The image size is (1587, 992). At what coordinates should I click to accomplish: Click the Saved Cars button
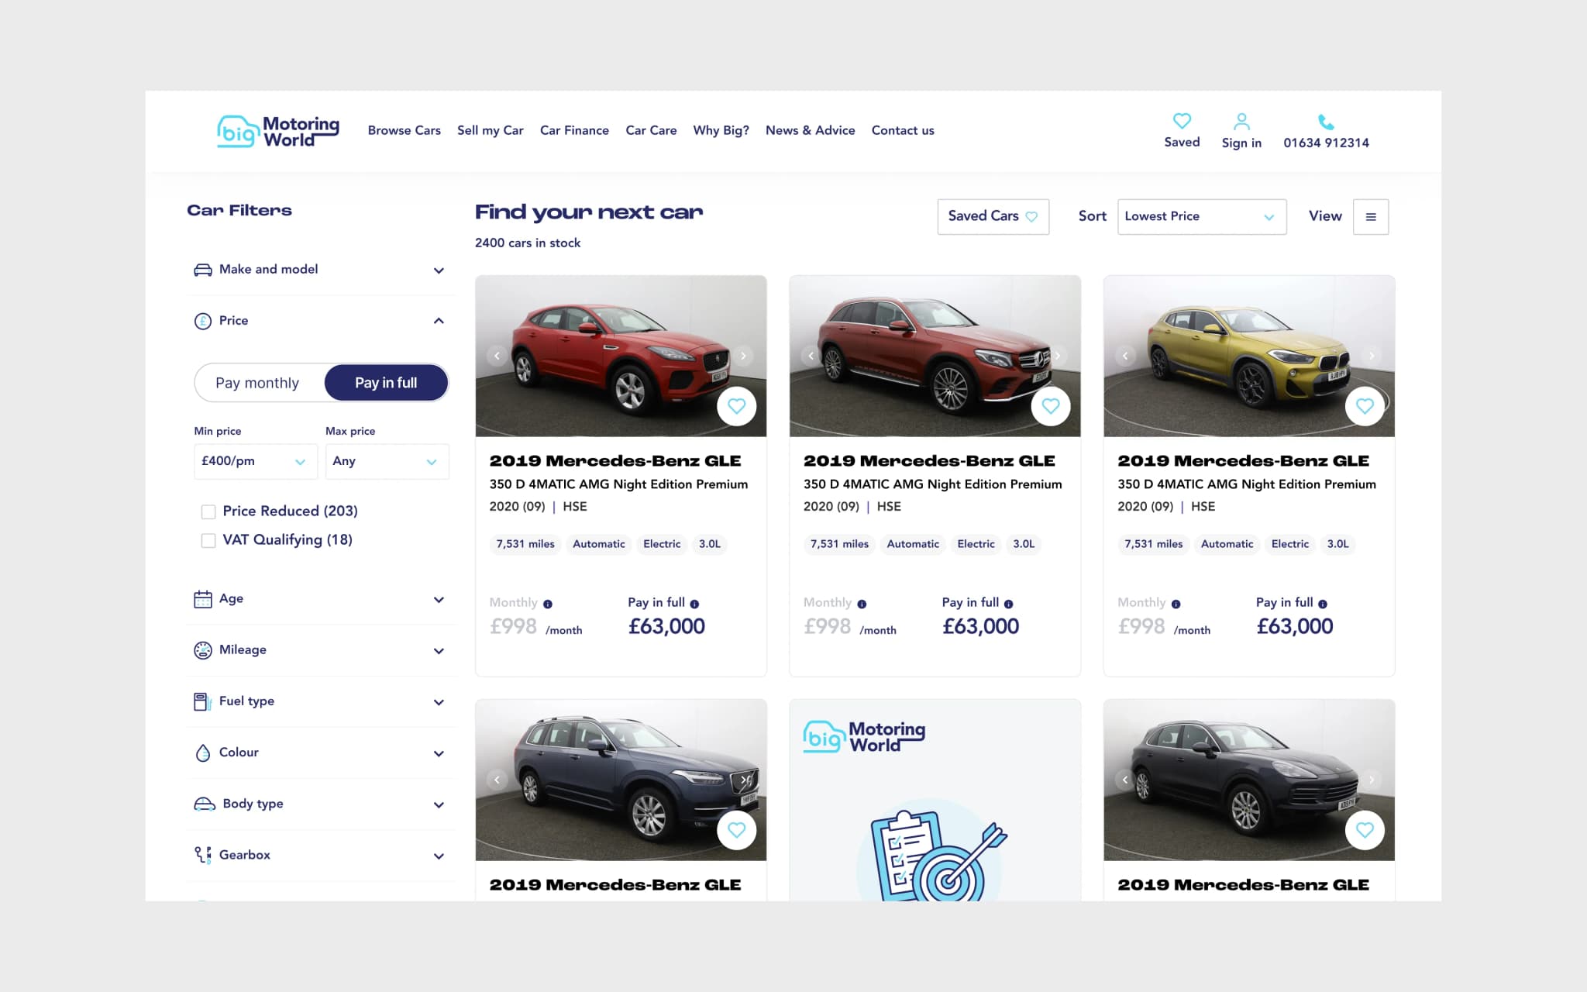click(x=992, y=217)
